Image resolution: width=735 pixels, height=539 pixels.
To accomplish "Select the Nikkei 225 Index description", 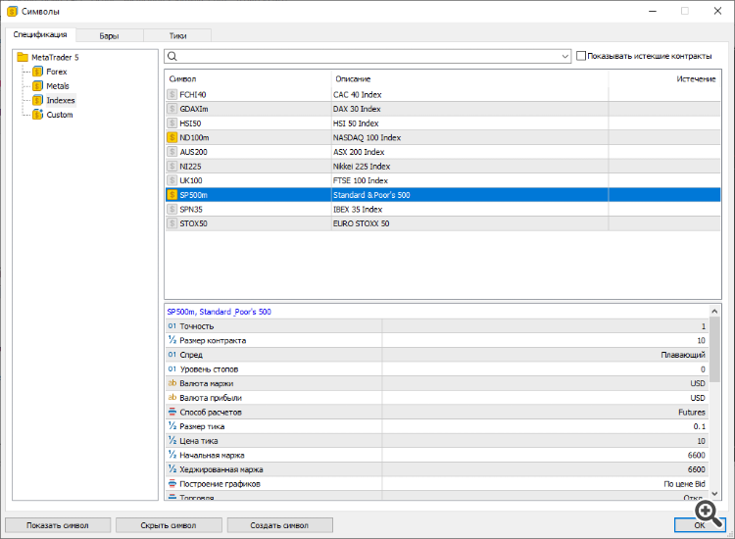I will click(362, 166).
